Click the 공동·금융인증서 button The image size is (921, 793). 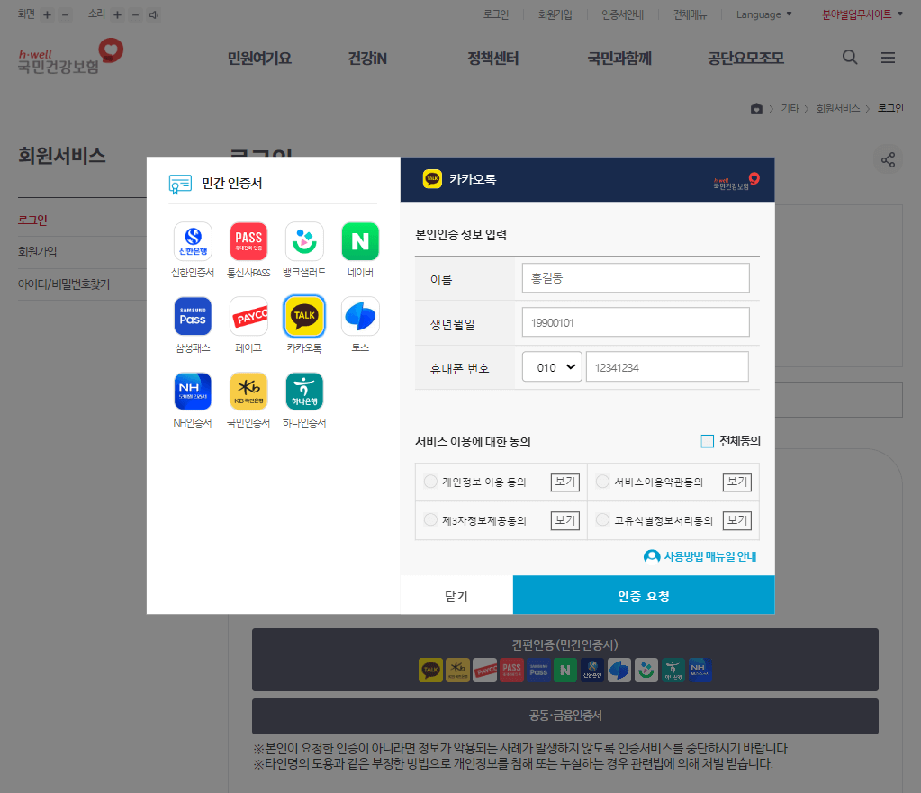tap(565, 716)
